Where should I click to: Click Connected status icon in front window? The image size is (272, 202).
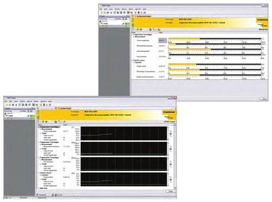point(38,195)
